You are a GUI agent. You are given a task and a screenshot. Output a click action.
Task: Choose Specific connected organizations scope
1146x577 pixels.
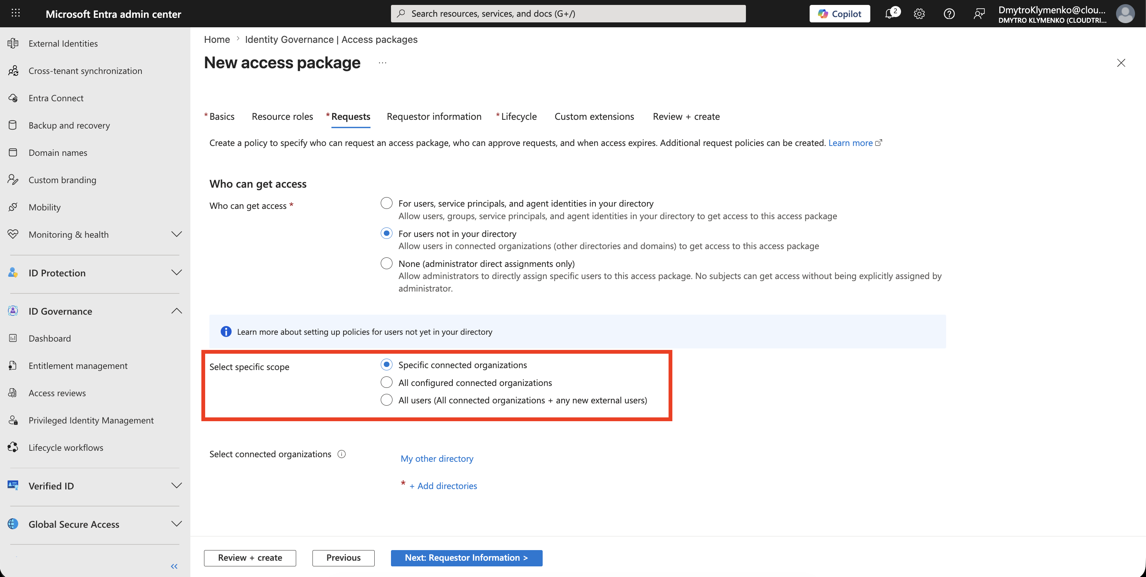pos(386,365)
